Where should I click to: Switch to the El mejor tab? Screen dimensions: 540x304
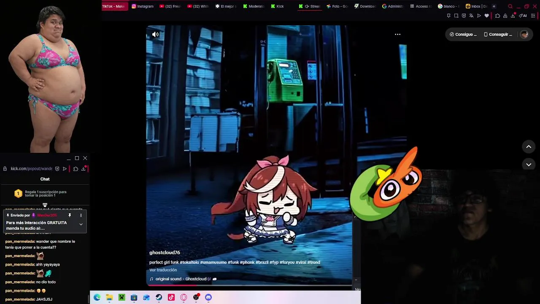tap(226, 6)
